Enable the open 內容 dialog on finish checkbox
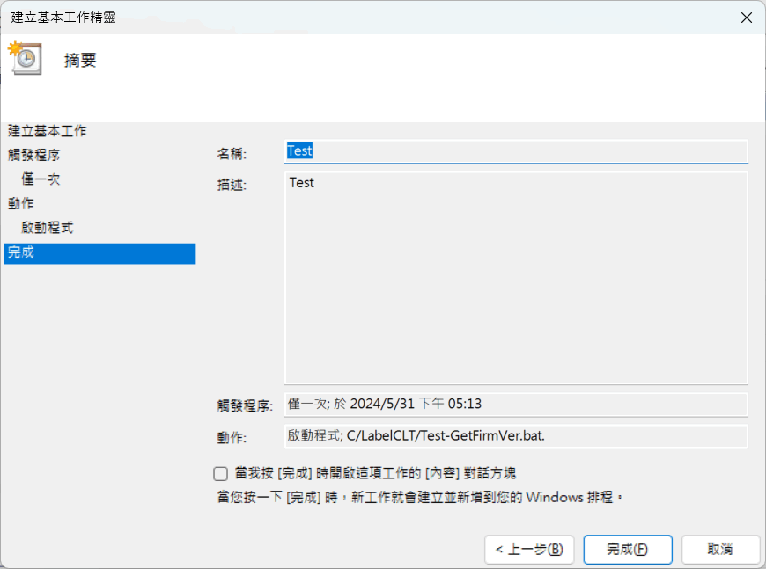The width and height of the screenshot is (766, 569). [x=221, y=473]
